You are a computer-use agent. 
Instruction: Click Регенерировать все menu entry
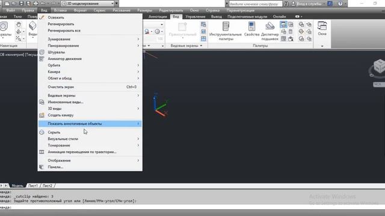[90, 31]
